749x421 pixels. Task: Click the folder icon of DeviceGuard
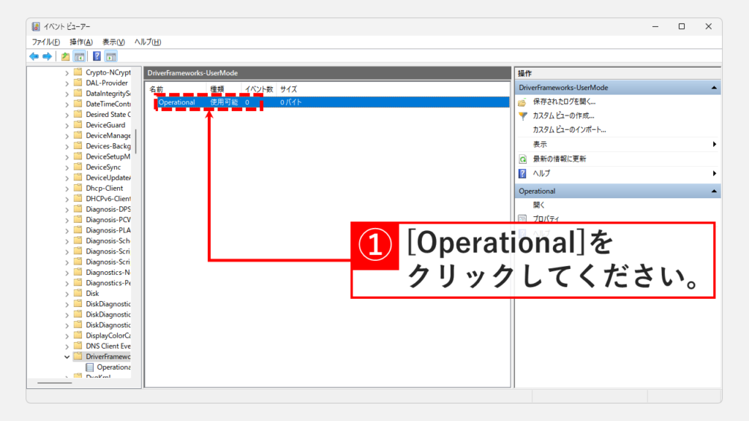click(78, 124)
